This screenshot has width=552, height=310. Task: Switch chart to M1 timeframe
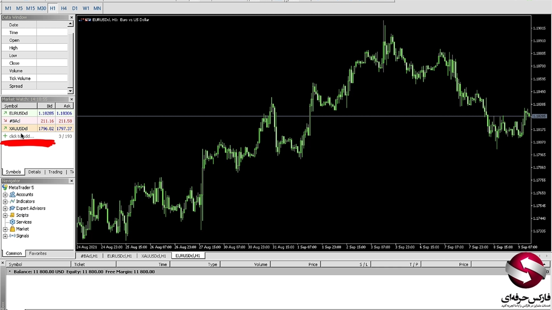[x=8, y=8]
